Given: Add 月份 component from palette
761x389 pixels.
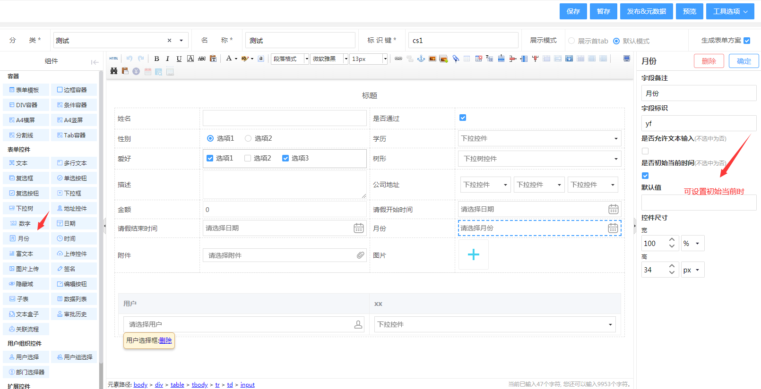Looking at the screenshot, I should pos(26,238).
